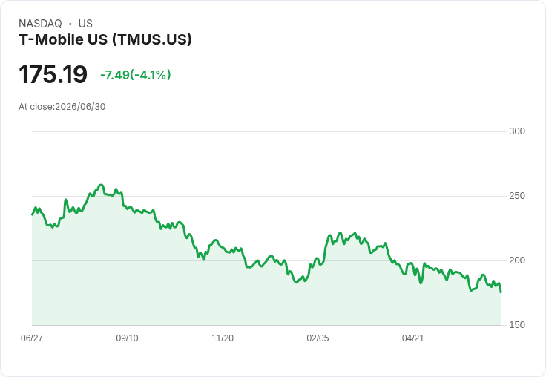Select the 11/20 date on x-axis
Image resolution: width=546 pixels, height=377 pixels.
[223, 338]
